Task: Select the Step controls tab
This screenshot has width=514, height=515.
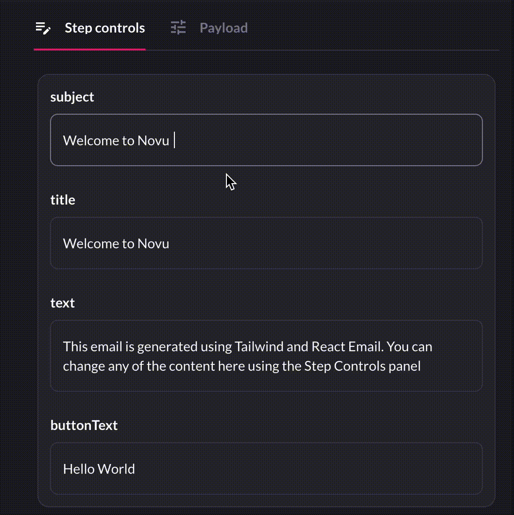Action: 104,28
